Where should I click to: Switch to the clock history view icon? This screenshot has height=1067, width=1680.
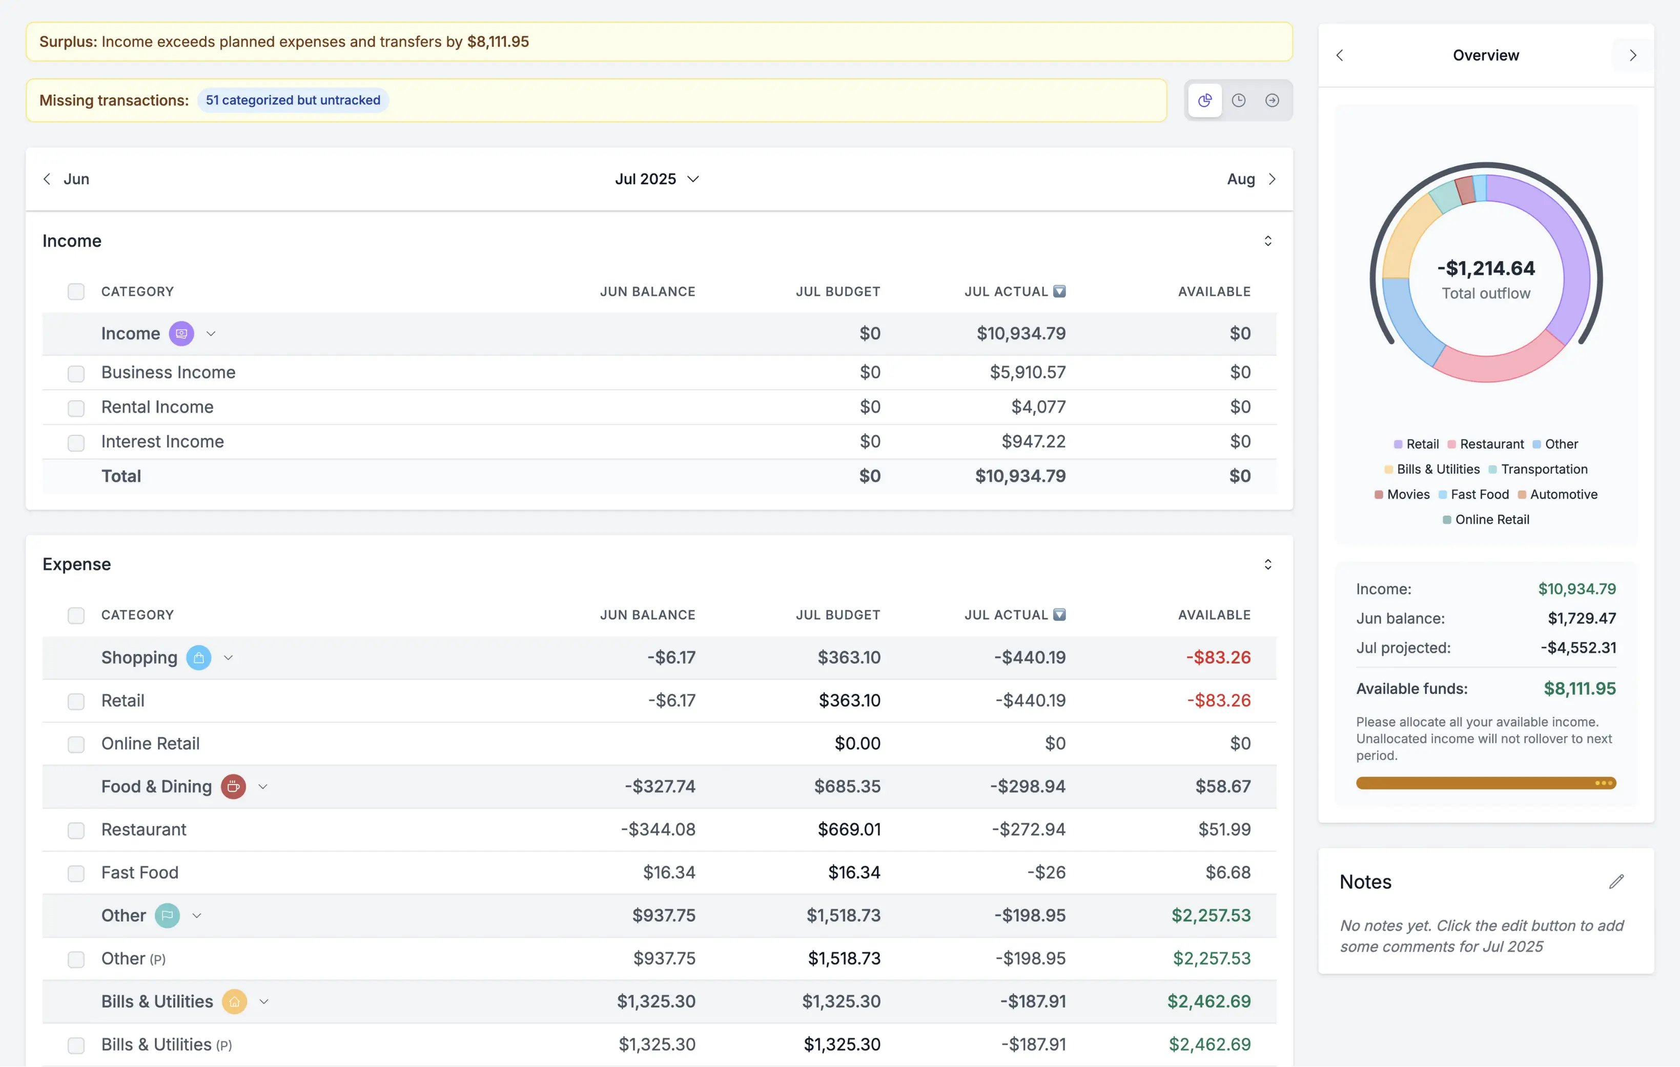1238,100
